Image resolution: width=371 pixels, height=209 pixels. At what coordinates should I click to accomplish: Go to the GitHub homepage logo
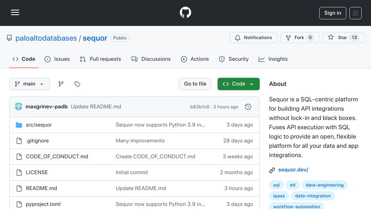pyautogui.click(x=185, y=12)
